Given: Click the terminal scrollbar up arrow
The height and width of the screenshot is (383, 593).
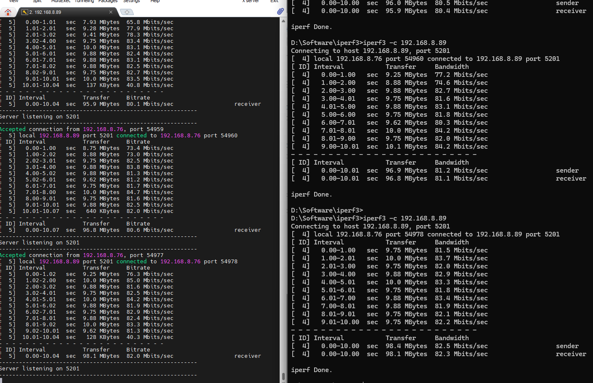Looking at the screenshot, I should [283, 21].
